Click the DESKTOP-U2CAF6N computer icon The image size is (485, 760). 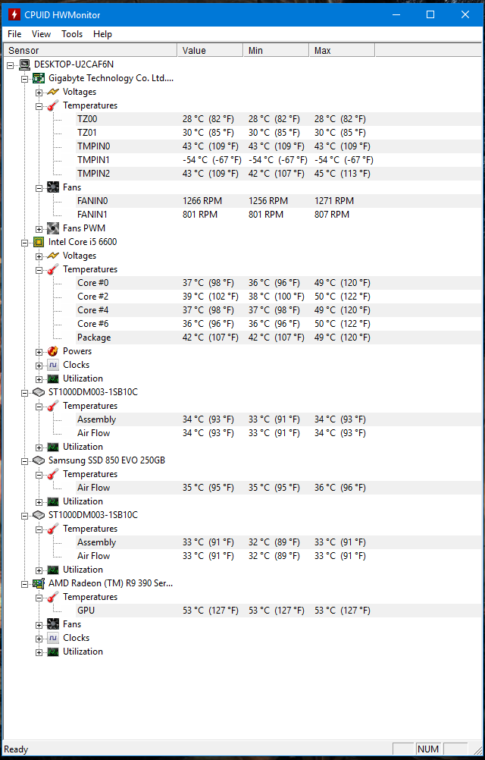(x=25, y=64)
